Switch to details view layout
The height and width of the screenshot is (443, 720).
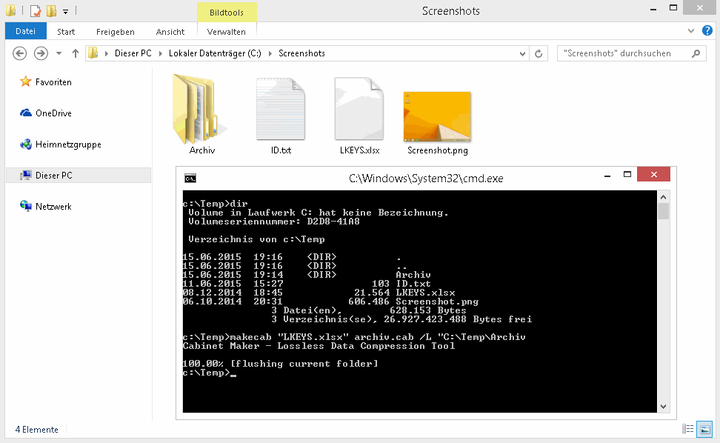click(688, 429)
